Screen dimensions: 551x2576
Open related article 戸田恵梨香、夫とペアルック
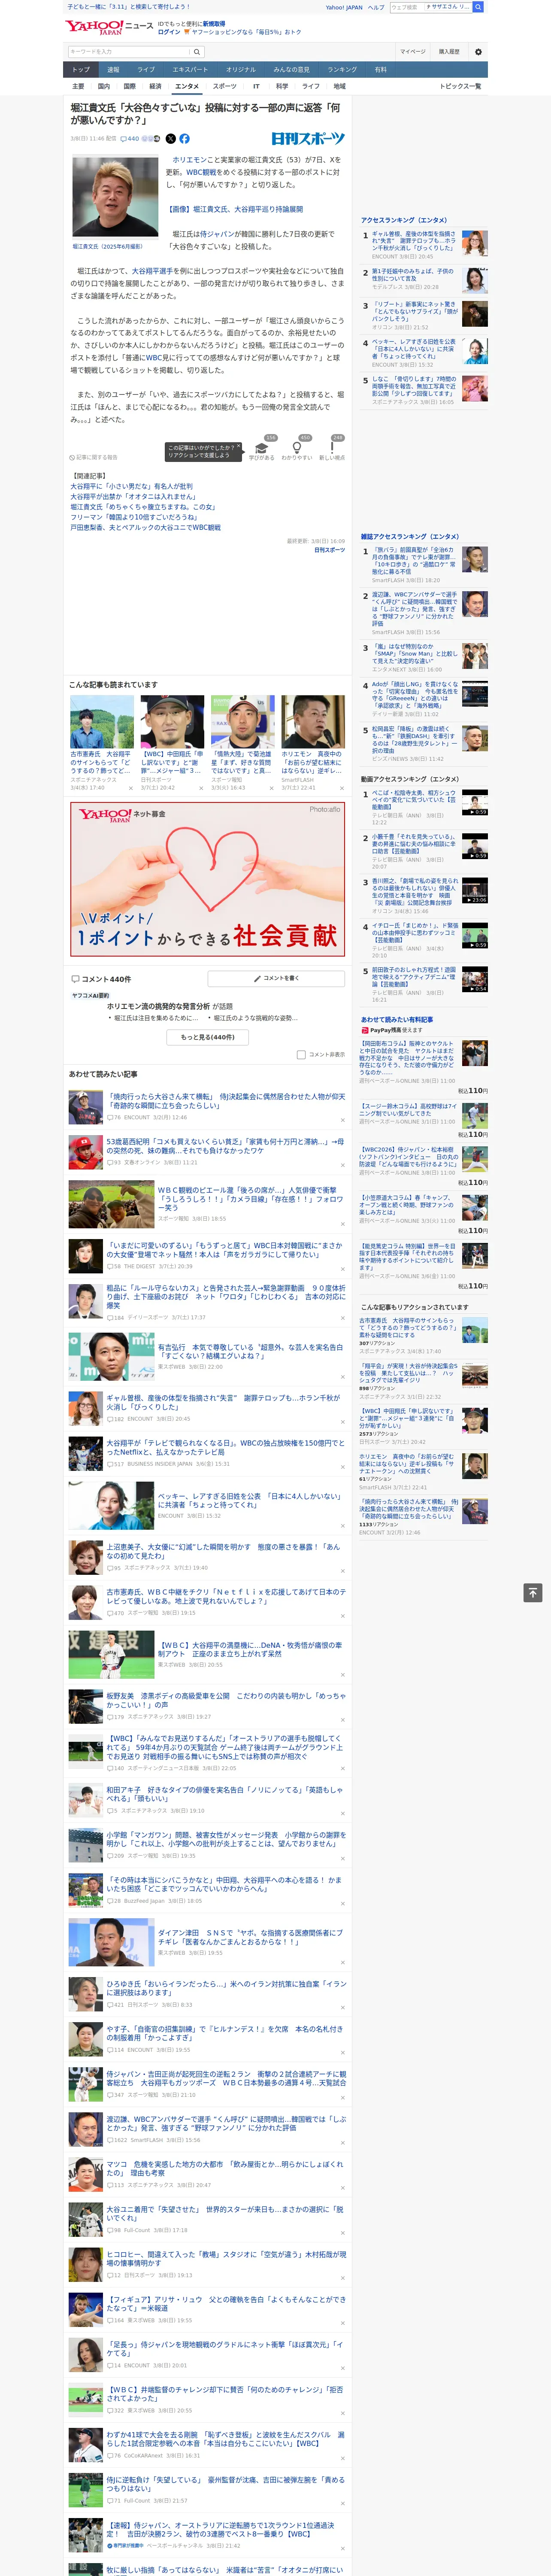click(x=145, y=527)
